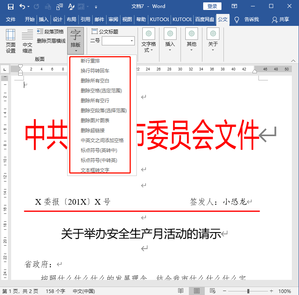Switch to the 视图 tab
This screenshot has height=295, width=299.
[x=127, y=19]
